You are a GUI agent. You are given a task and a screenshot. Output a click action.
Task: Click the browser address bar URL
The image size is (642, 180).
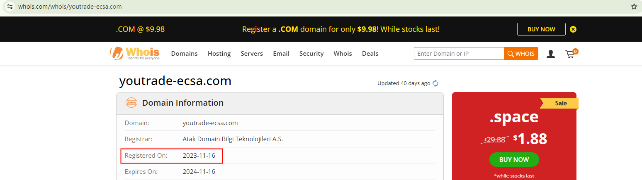coord(70,7)
